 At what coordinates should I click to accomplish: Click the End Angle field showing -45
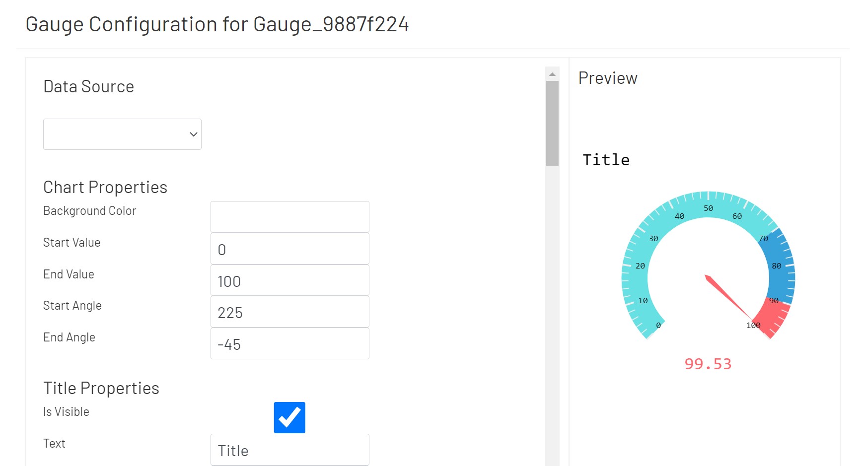[289, 343]
